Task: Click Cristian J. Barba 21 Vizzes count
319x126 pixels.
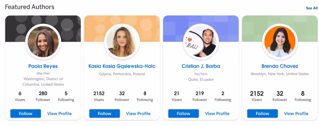Action: pos(176,96)
